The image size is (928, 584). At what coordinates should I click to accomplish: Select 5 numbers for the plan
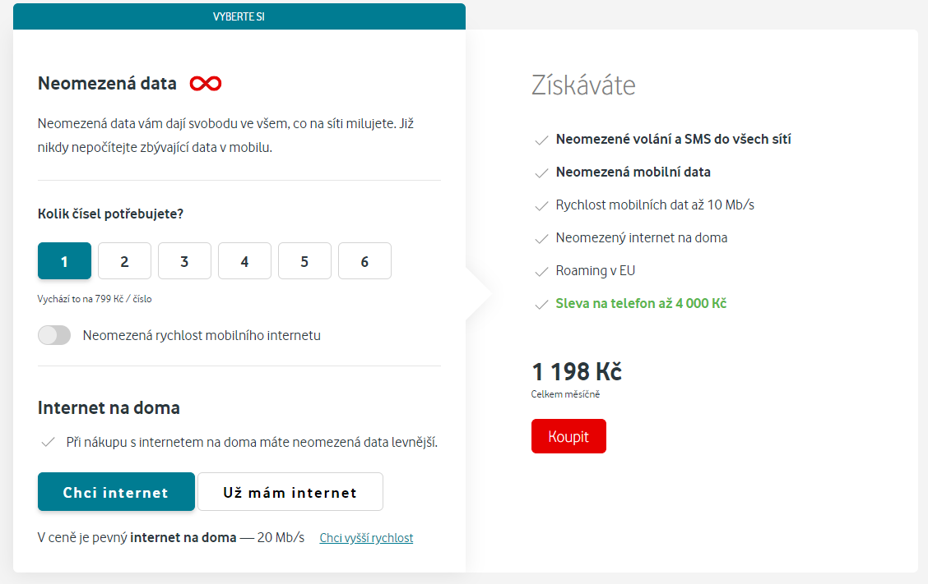pos(304,260)
